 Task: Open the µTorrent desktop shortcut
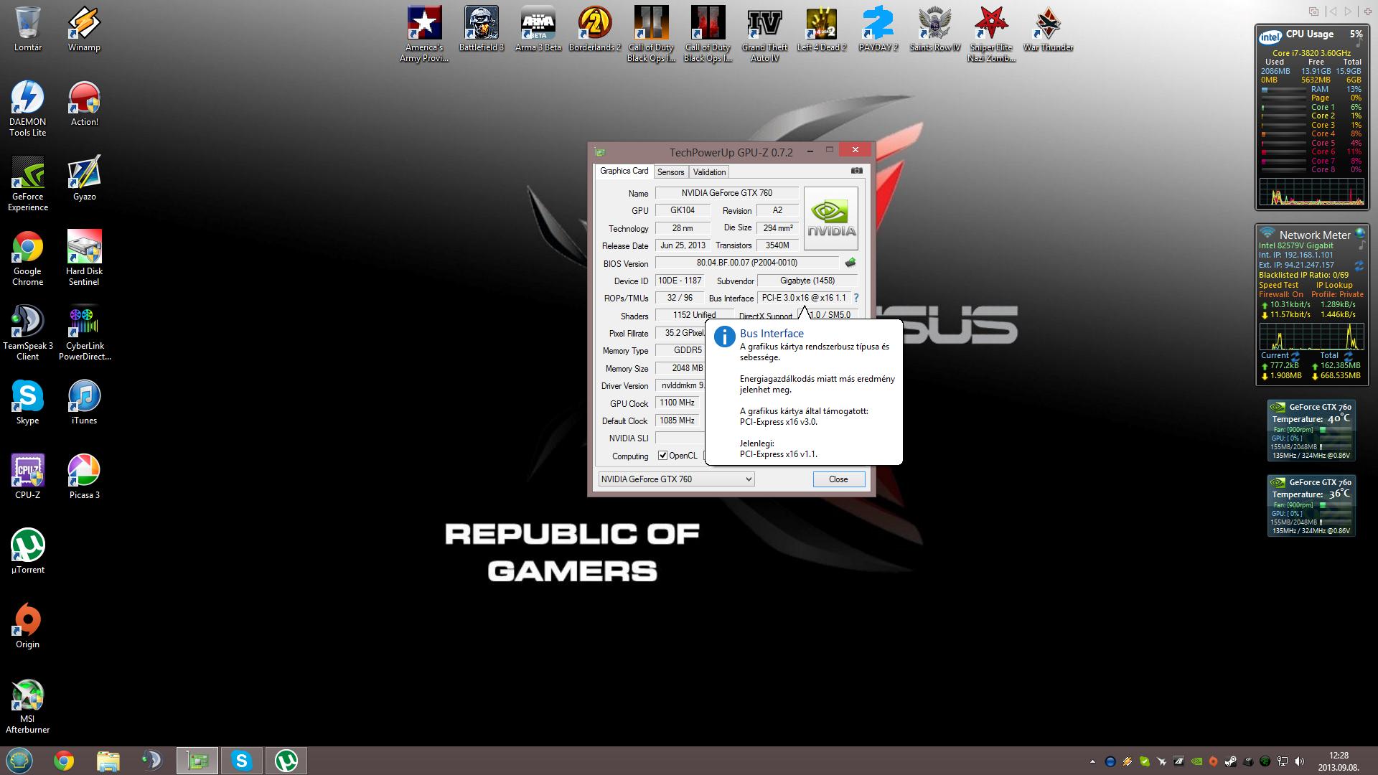pos(27,552)
